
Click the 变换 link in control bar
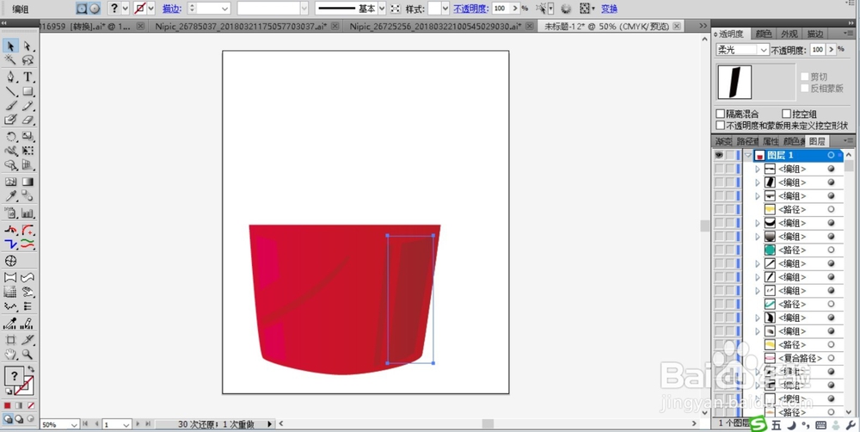click(609, 9)
